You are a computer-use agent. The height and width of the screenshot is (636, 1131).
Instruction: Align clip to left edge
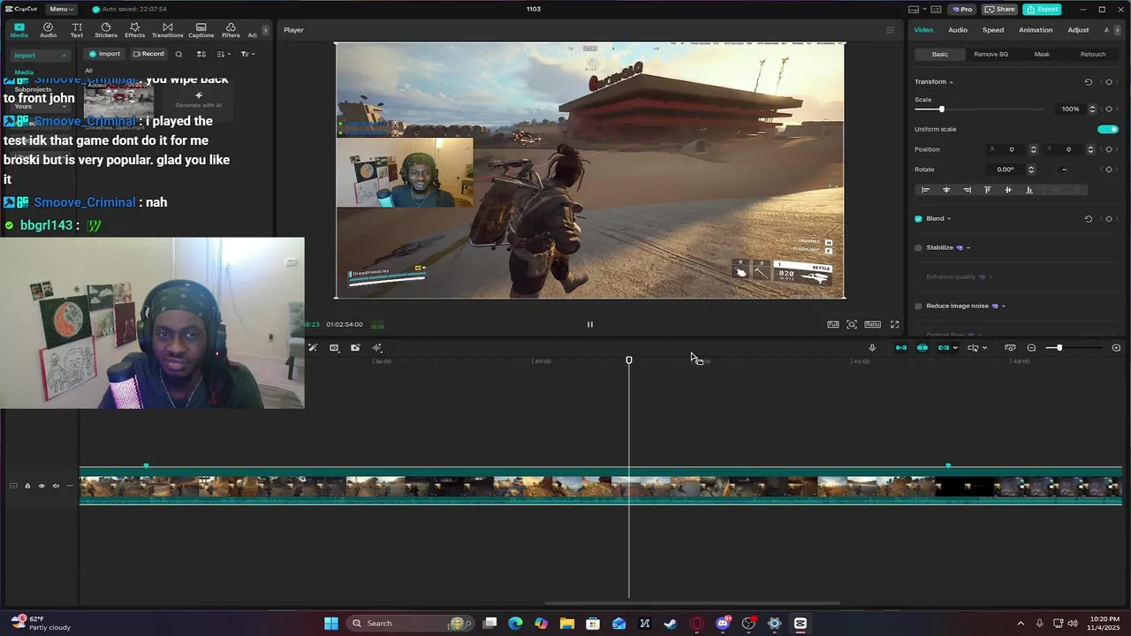point(925,190)
